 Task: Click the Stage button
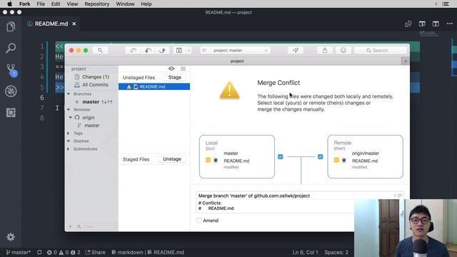175,77
